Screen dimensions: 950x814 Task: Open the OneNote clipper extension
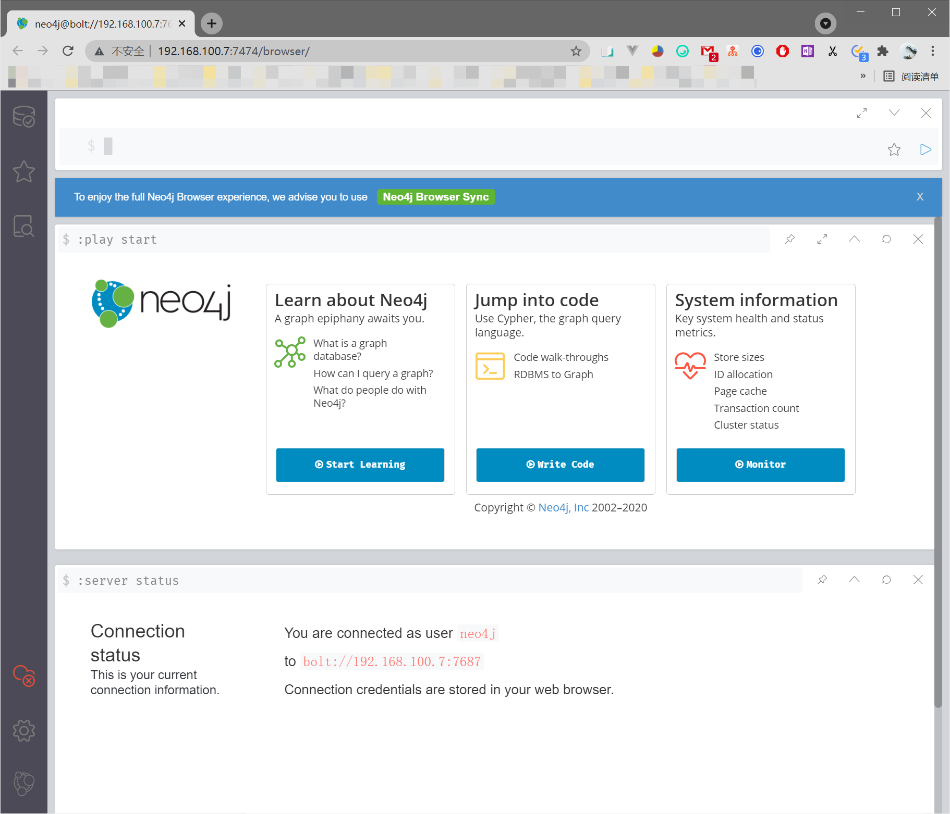(x=808, y=51)
